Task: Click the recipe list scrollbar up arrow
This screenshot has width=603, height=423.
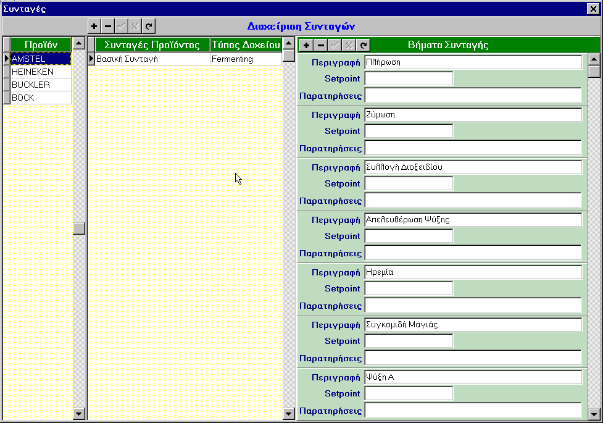Action: pyautogui.click(x=288, y=44)
